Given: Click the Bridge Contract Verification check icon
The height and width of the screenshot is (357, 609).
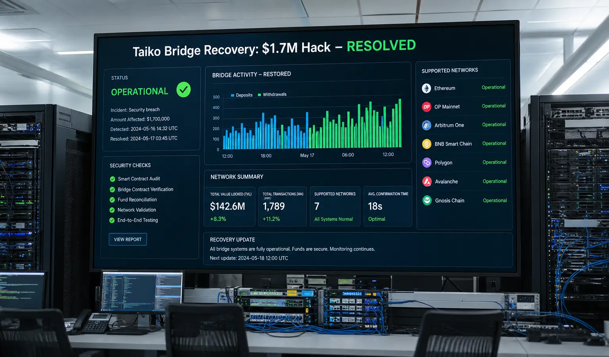Looking at the screenshot, I should [x=112, y=190].
